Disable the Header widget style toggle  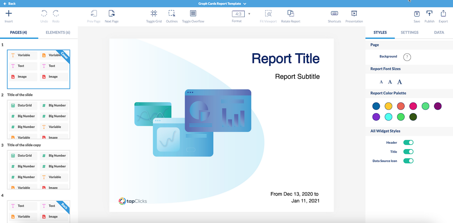tap(408, 143)
